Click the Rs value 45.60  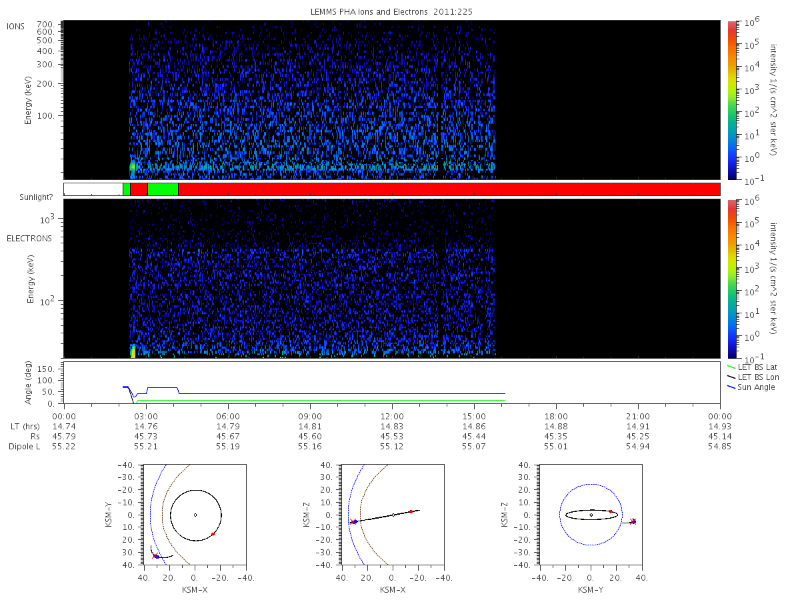[x=310, y=437]
